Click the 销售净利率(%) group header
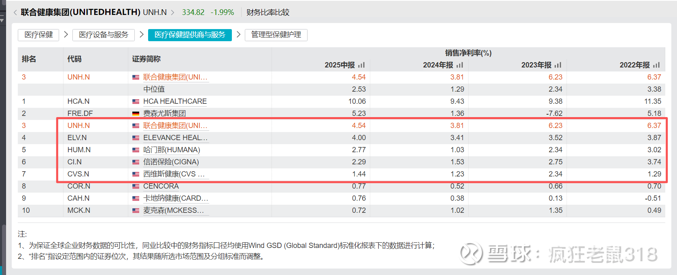Viewport: 677px width, 275px height. click(x=468, y=53)
